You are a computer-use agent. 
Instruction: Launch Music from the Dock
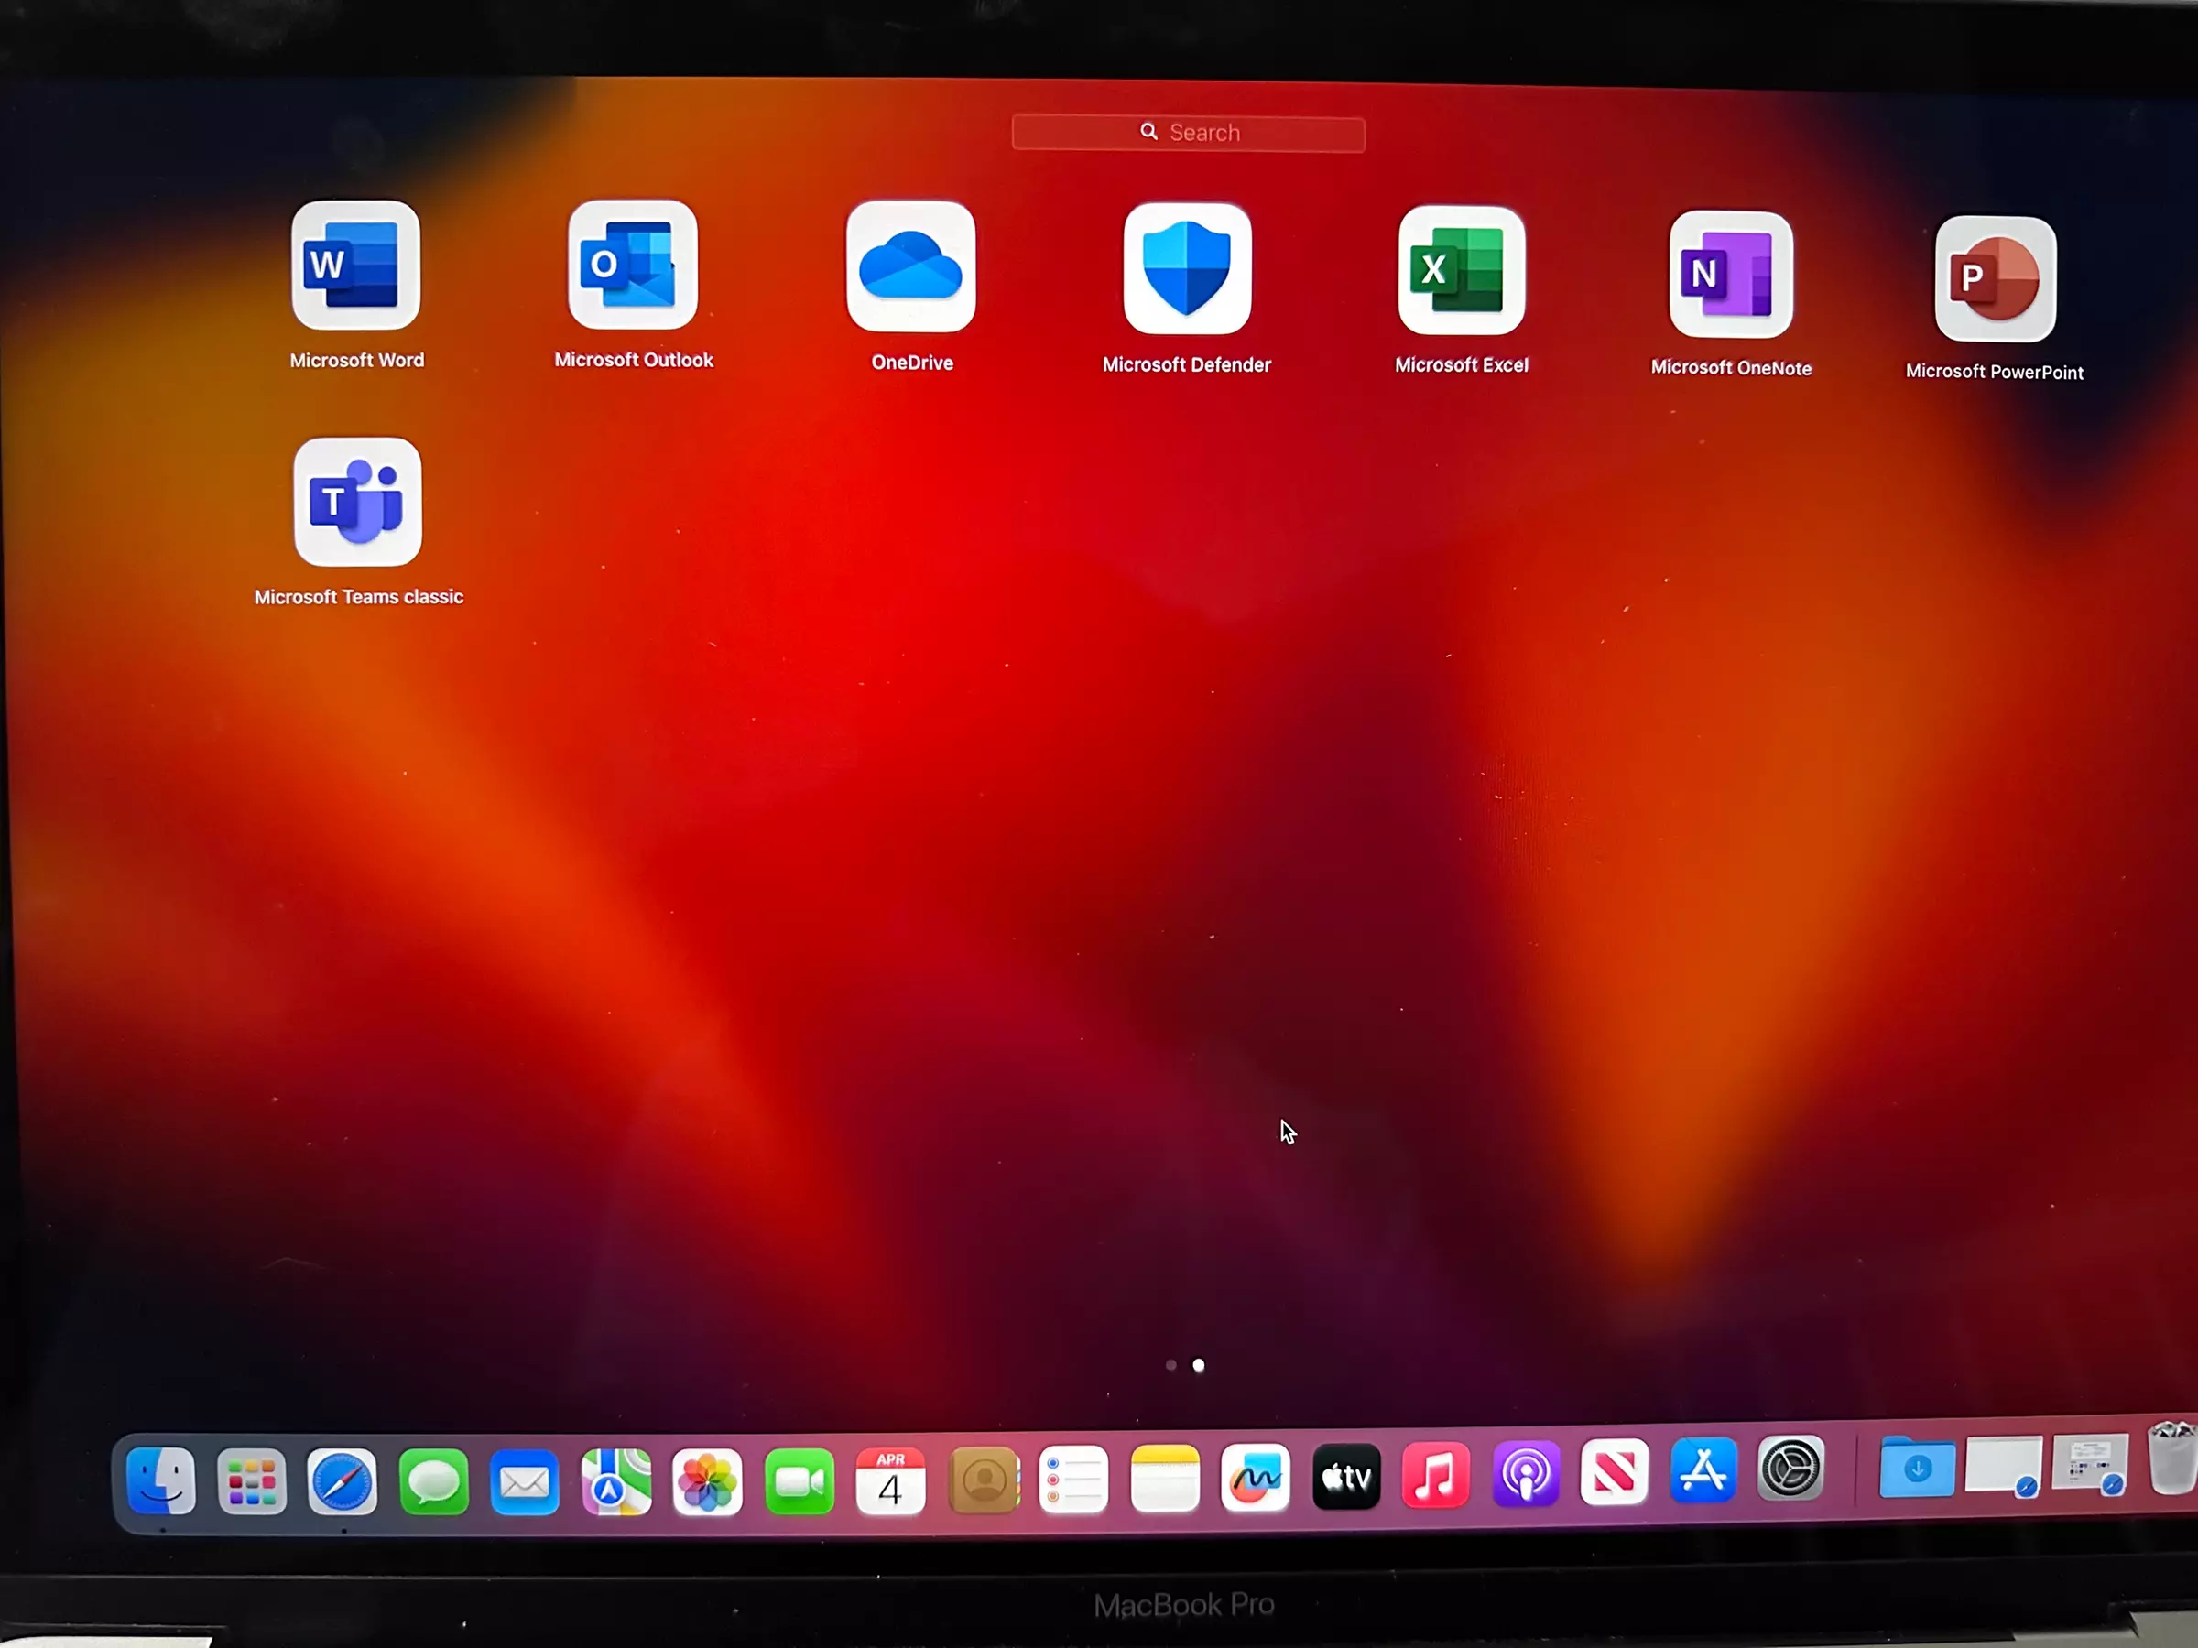click(1435, 1475)
